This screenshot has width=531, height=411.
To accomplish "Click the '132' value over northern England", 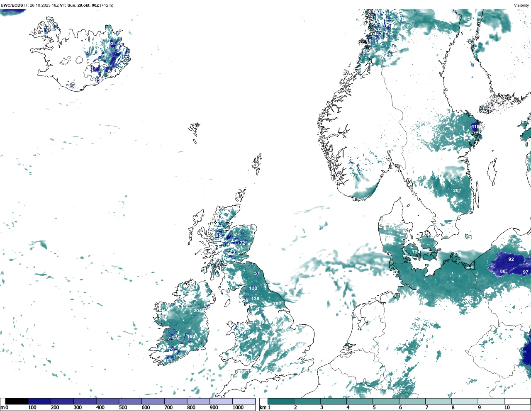I will tap(253, 288).
